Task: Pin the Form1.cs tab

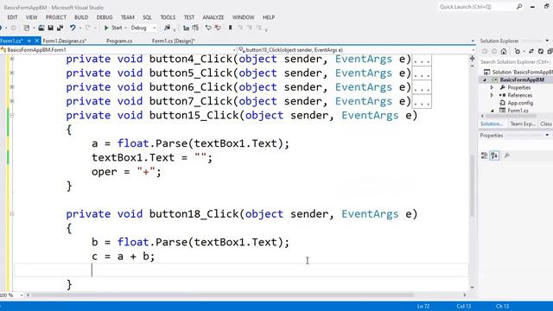Action: [x=29, y=41]
